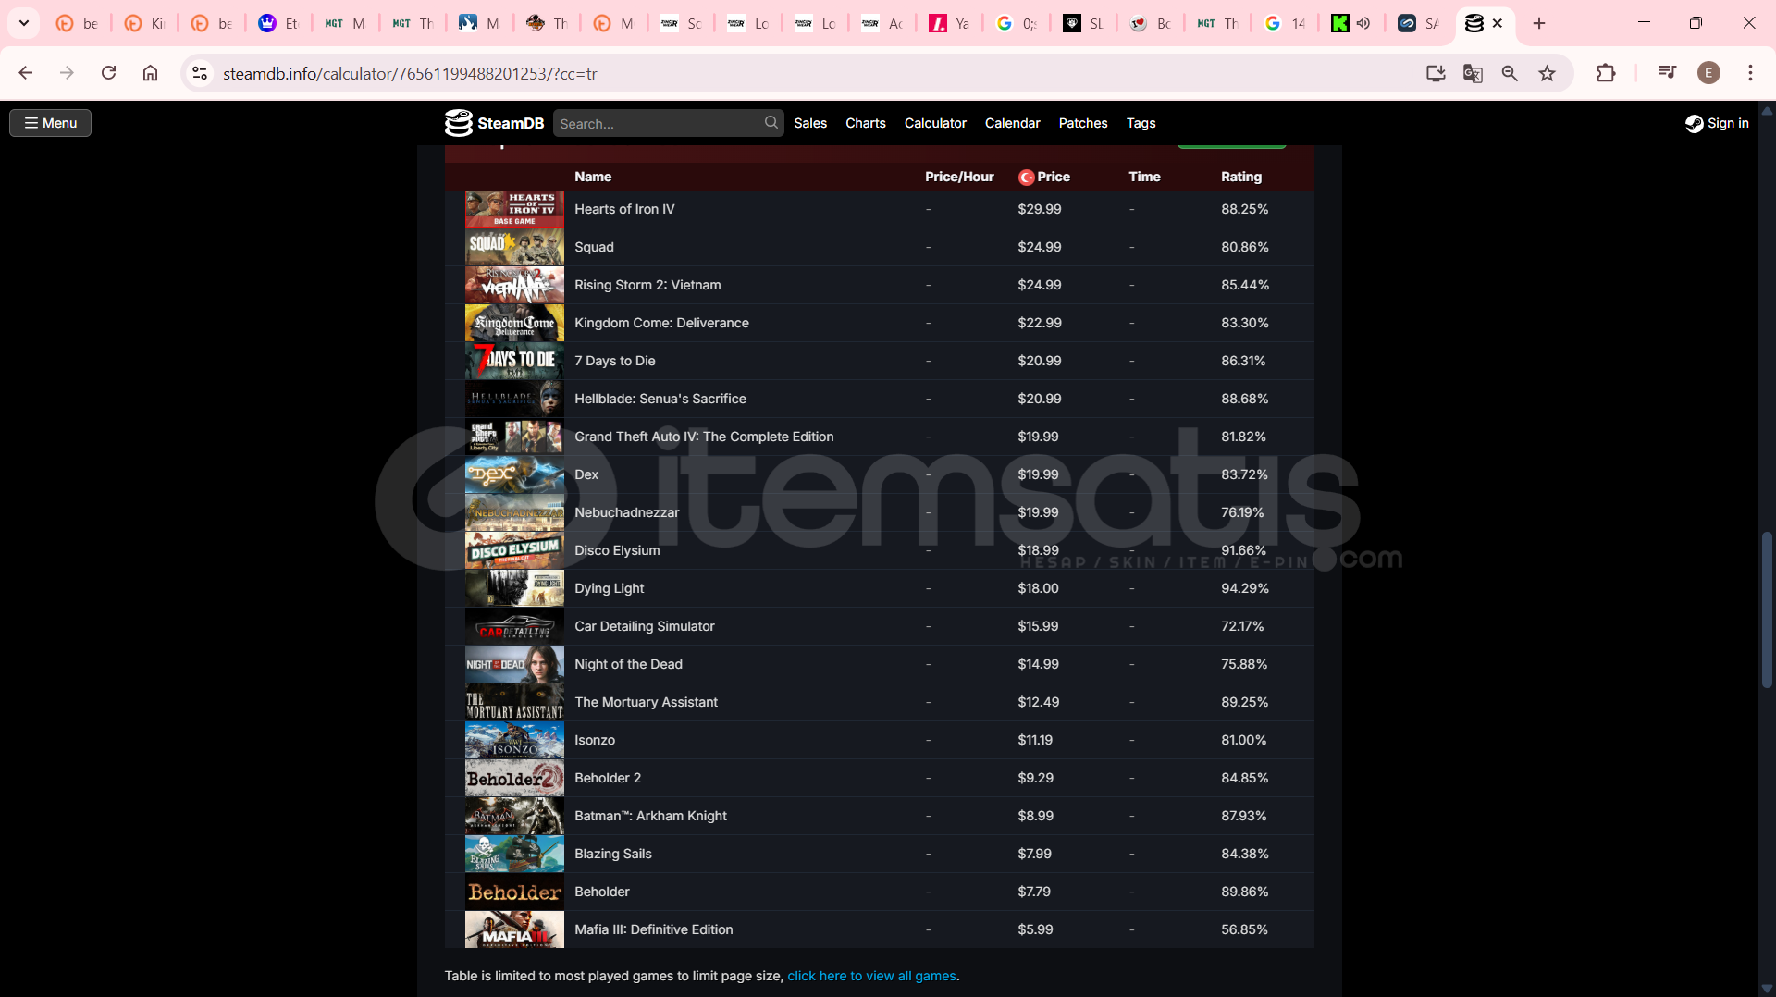Go back using the browser back arrow

coord(26,73)
